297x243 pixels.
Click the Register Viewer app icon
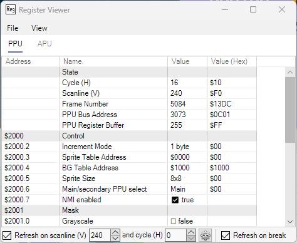[x=11, y=9]
